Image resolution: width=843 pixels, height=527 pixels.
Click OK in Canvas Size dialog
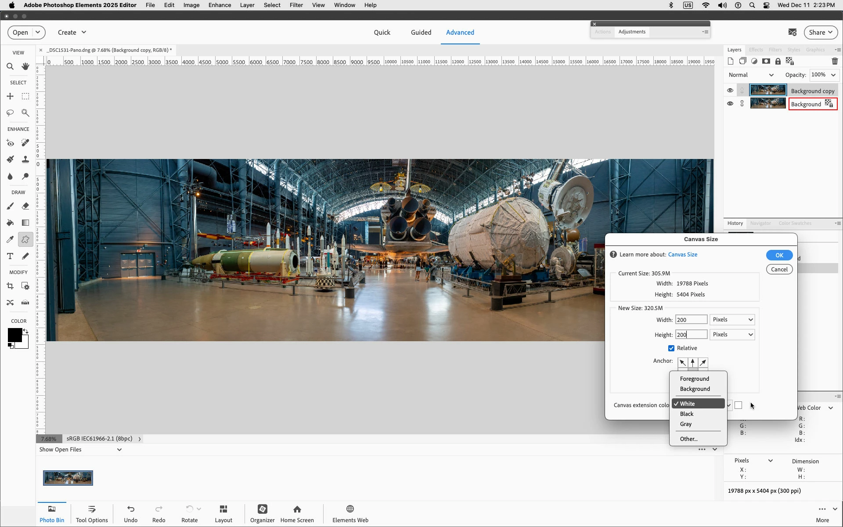(x=779, y=255)
